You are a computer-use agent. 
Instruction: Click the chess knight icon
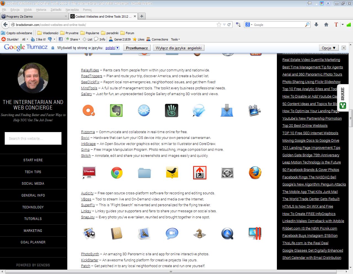click(199, 233)
